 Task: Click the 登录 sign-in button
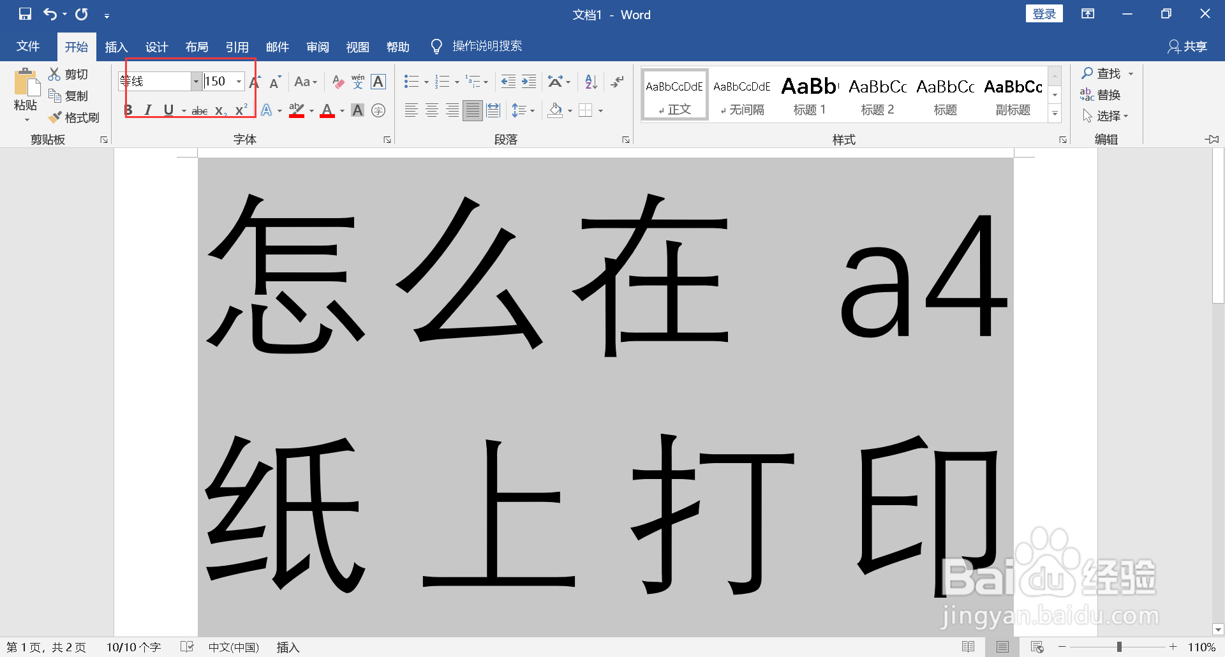1044,14
